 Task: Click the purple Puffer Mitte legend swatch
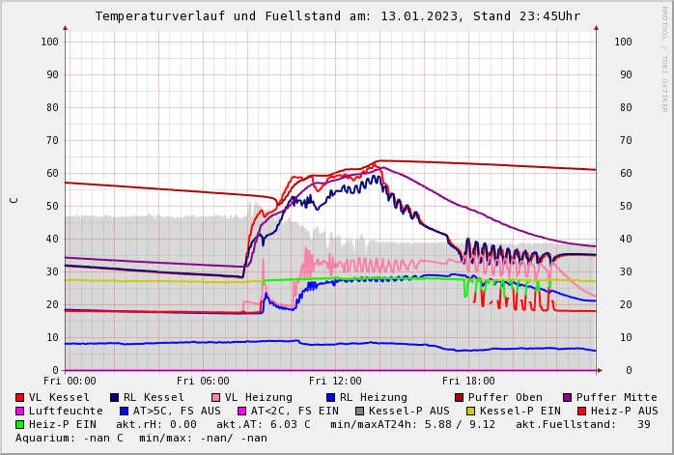(568, 397)
